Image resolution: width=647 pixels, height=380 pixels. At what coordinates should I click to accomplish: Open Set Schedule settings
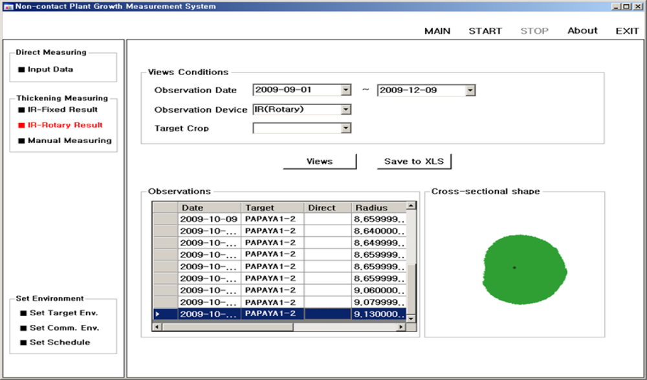pyautogui.click(x=60, y=342)
